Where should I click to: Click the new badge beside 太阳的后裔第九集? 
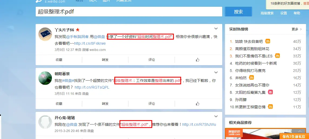tap(271, 92)
